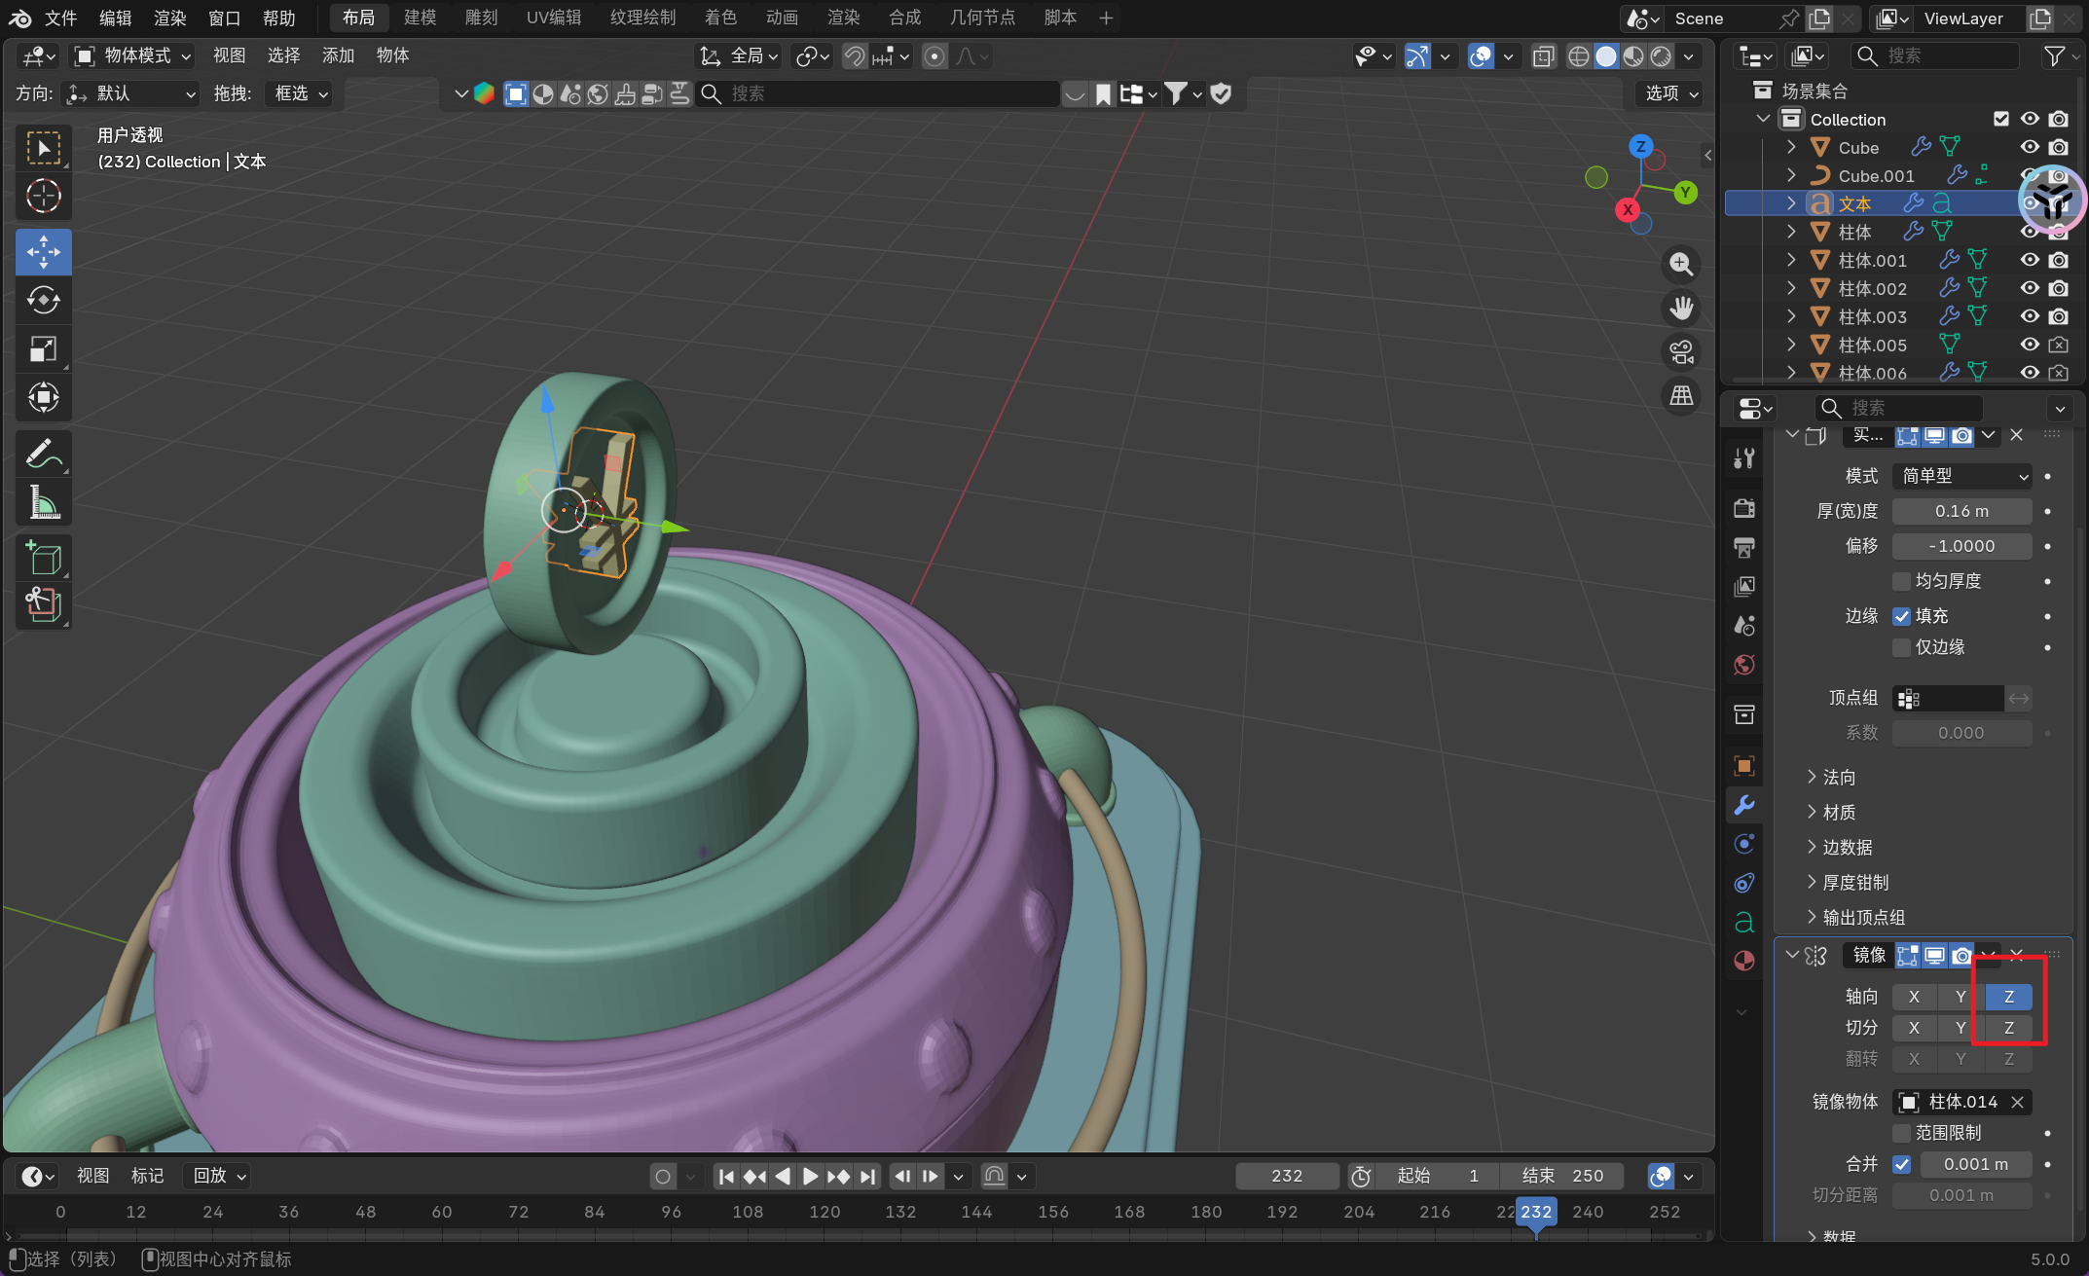This screenshot has width=2089, height=1276.
Task: Uncheck the 填充 edge checkbox
Action: point(1901,616)
